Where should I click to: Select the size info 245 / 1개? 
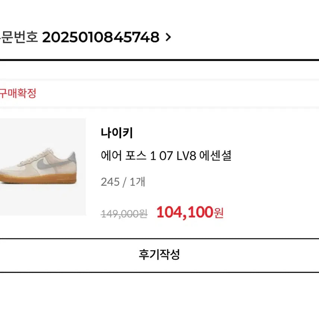point(122,182)
